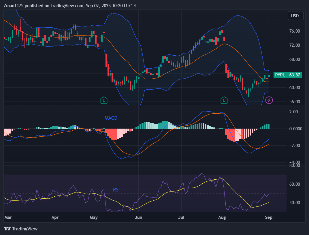Click the Jul label on the time axis
This screenshot has height=235, width=309.
(181, 217)
